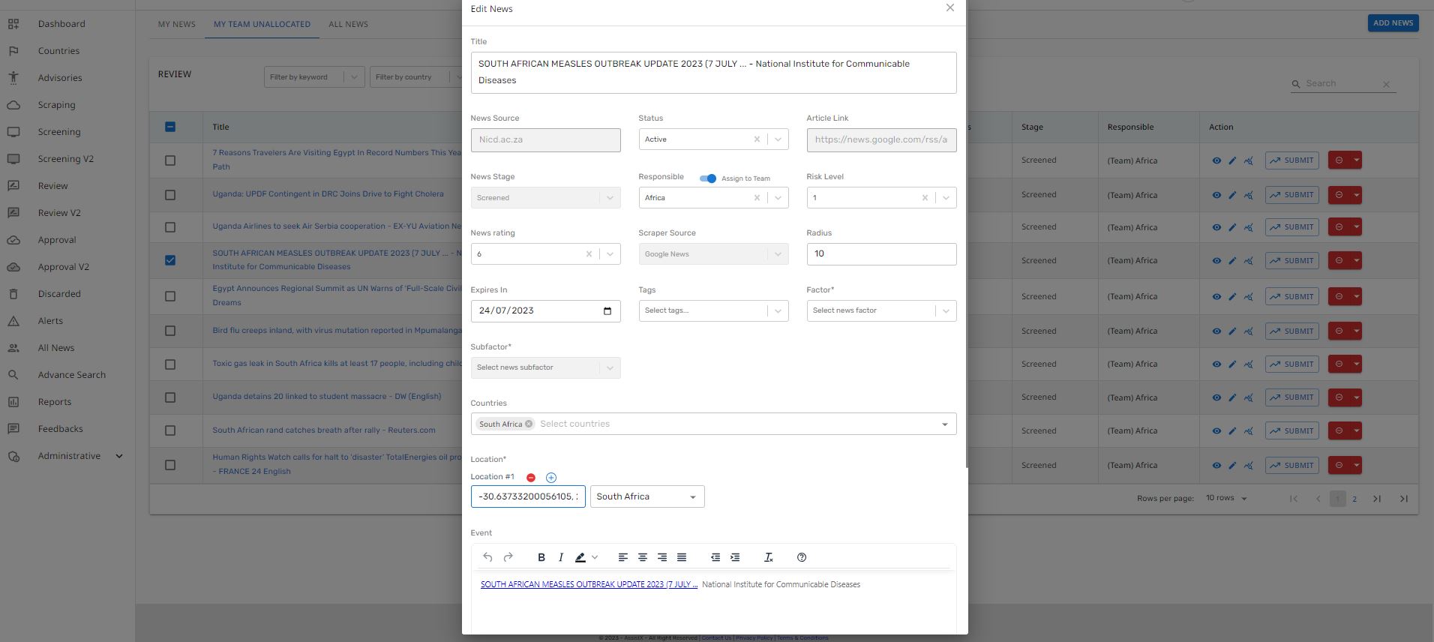Open the Risk Level dropdown

[946, 198]
